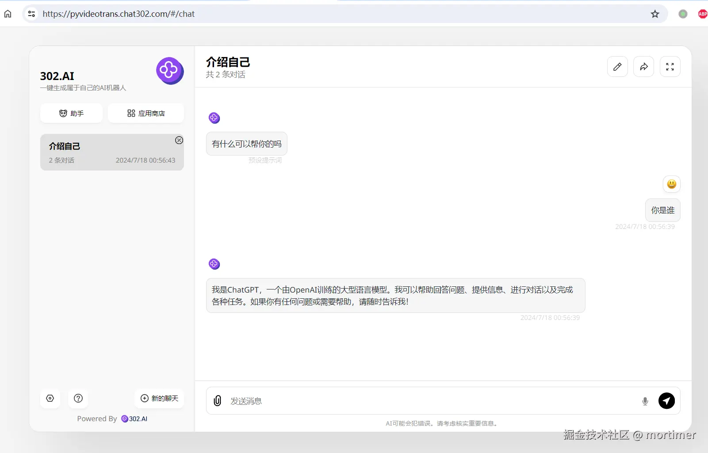The width and height of the screenshot is (708, 453).
Task: Click the 我是ChatGPT reply message
Action: (396, 296)
